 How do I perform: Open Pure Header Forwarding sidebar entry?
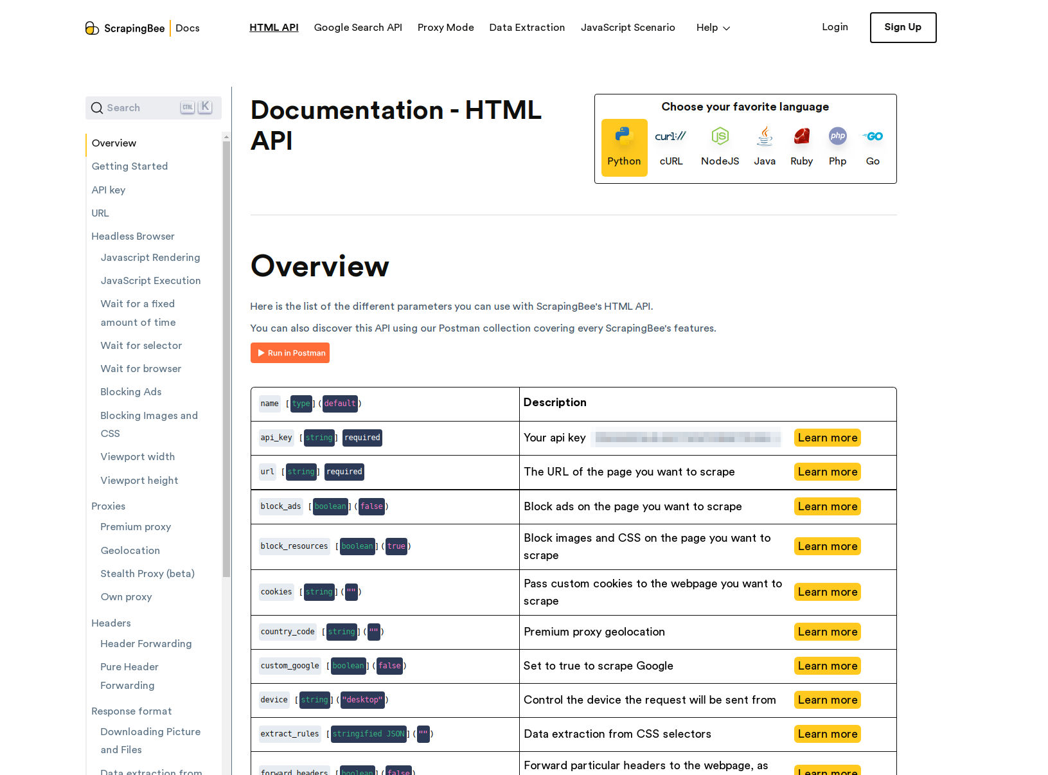[130, 676]
